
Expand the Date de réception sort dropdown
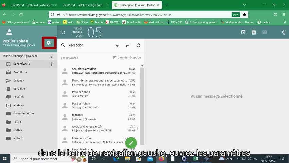126,58
